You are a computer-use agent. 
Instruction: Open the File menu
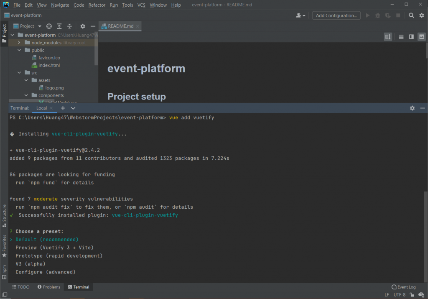pyautogui.click(x=17, y=5)
